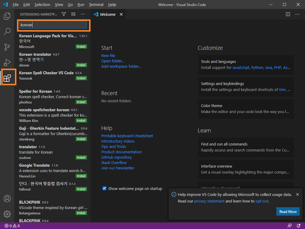Open the Explorer view in activity bar
Image resolution: width=305 pixels, height=229 pixels.
coord(7,16)
